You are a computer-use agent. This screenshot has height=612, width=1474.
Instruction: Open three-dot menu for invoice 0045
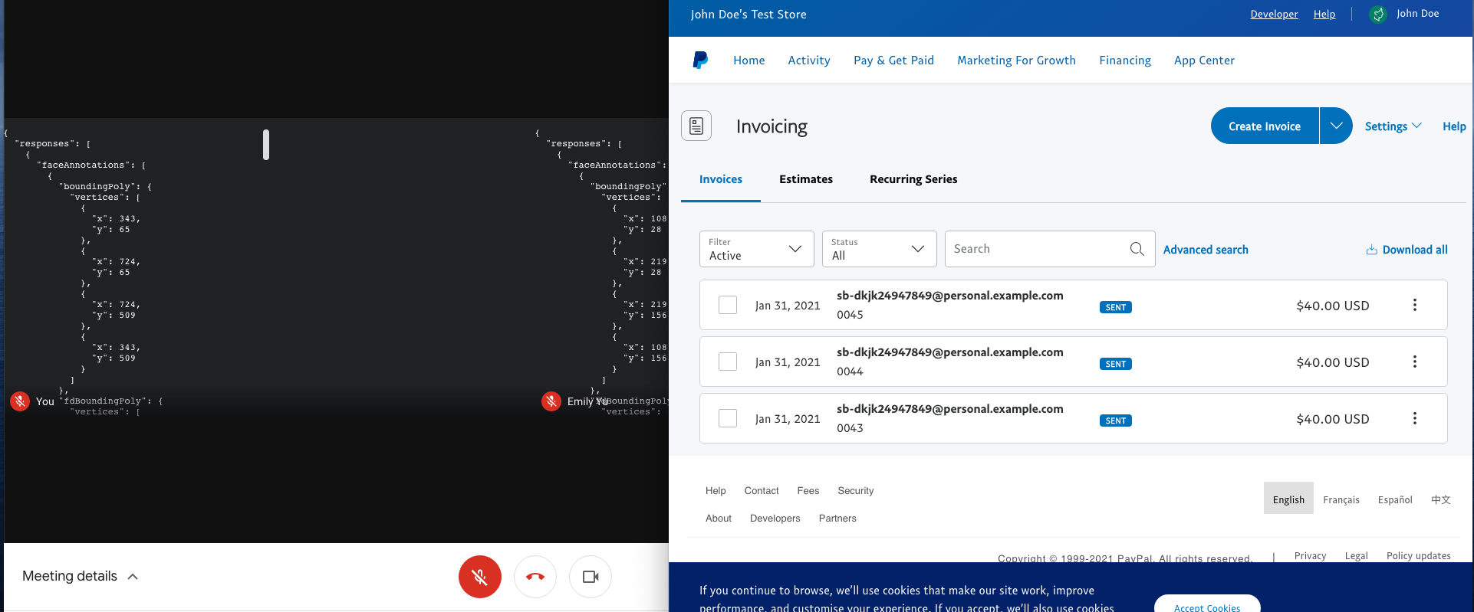point(1415,305)
